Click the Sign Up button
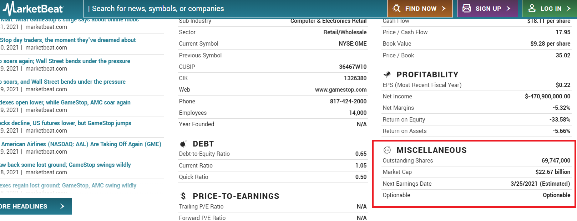Image resolution: width=577 pixels, height=221 pixels. 487,9
